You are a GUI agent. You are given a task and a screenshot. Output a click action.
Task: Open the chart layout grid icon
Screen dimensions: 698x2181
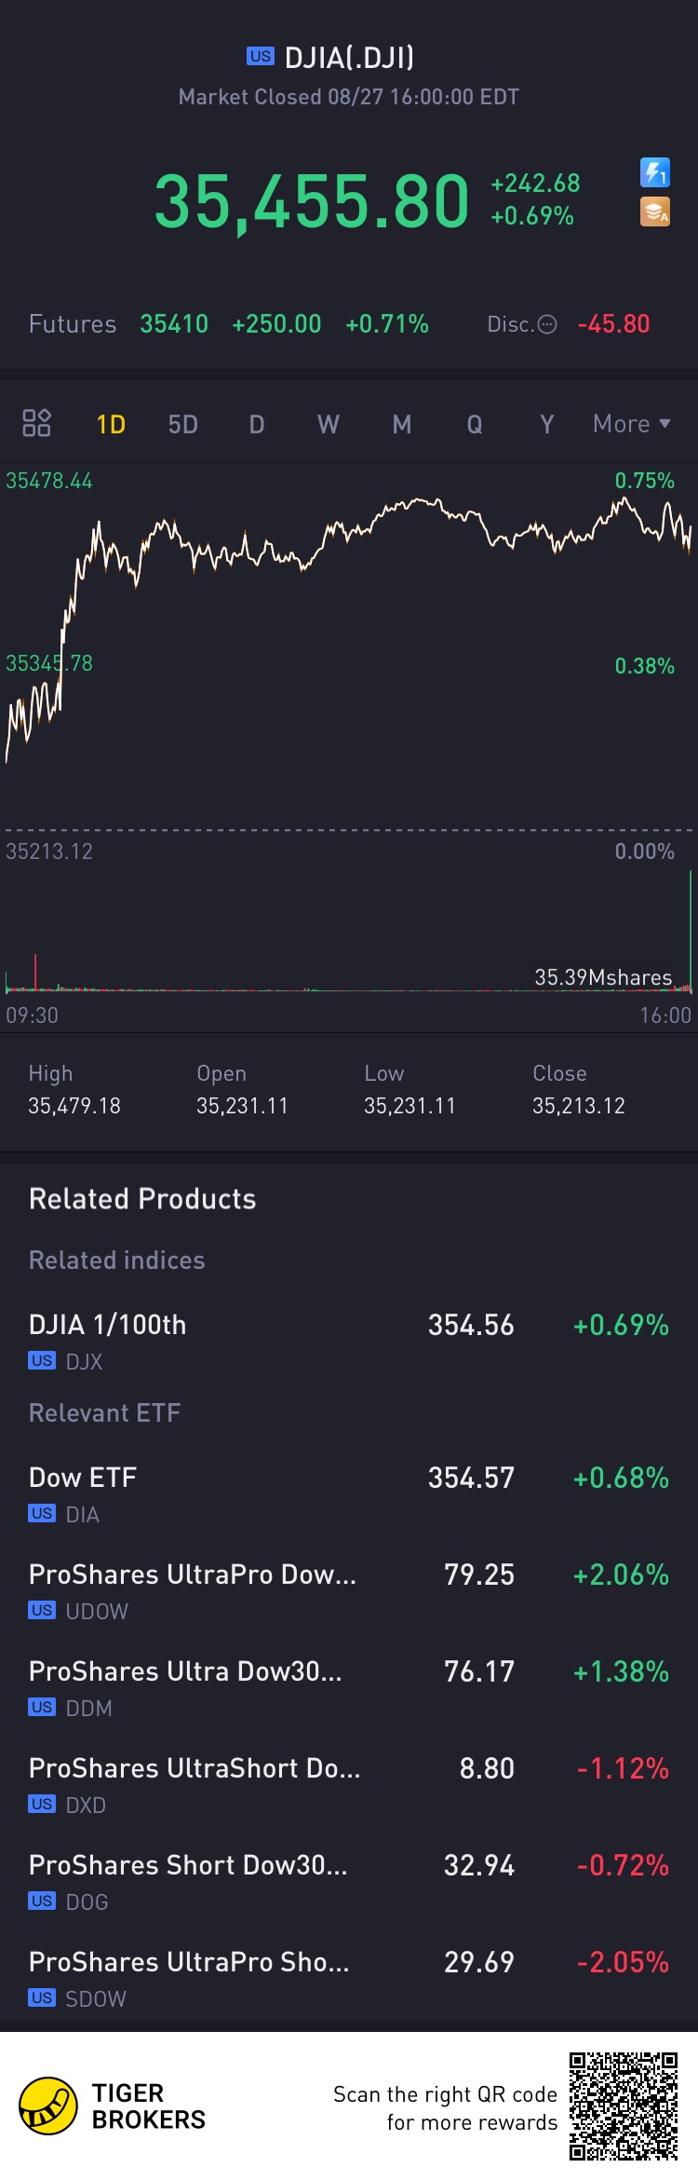pos(36,423)
